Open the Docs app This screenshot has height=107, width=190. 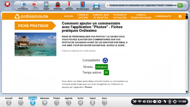104,101
